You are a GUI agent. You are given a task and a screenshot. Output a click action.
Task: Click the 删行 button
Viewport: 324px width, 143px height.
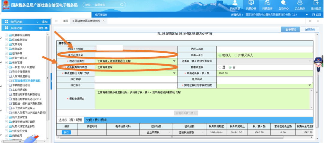(x=66, y=132)
